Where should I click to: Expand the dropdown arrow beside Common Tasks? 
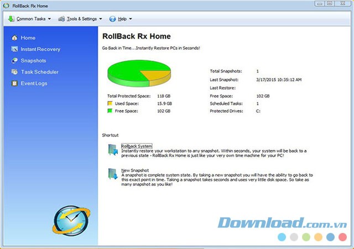49,19
